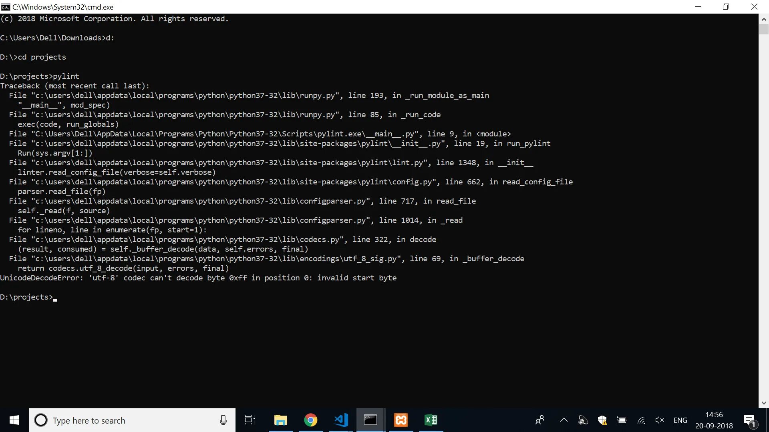This screenshot has height=432, width=769.
Task: Open File Explorer from taskbar
Action: click(280, 420)
